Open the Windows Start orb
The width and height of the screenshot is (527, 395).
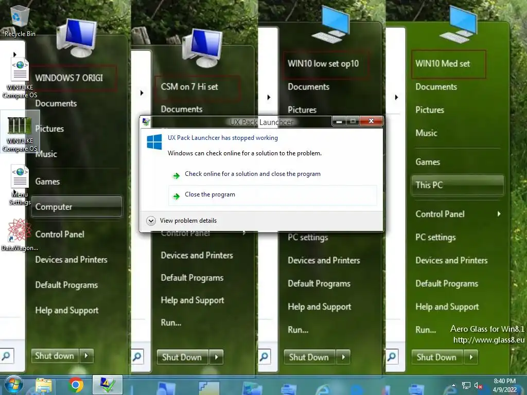pos(13,385)
